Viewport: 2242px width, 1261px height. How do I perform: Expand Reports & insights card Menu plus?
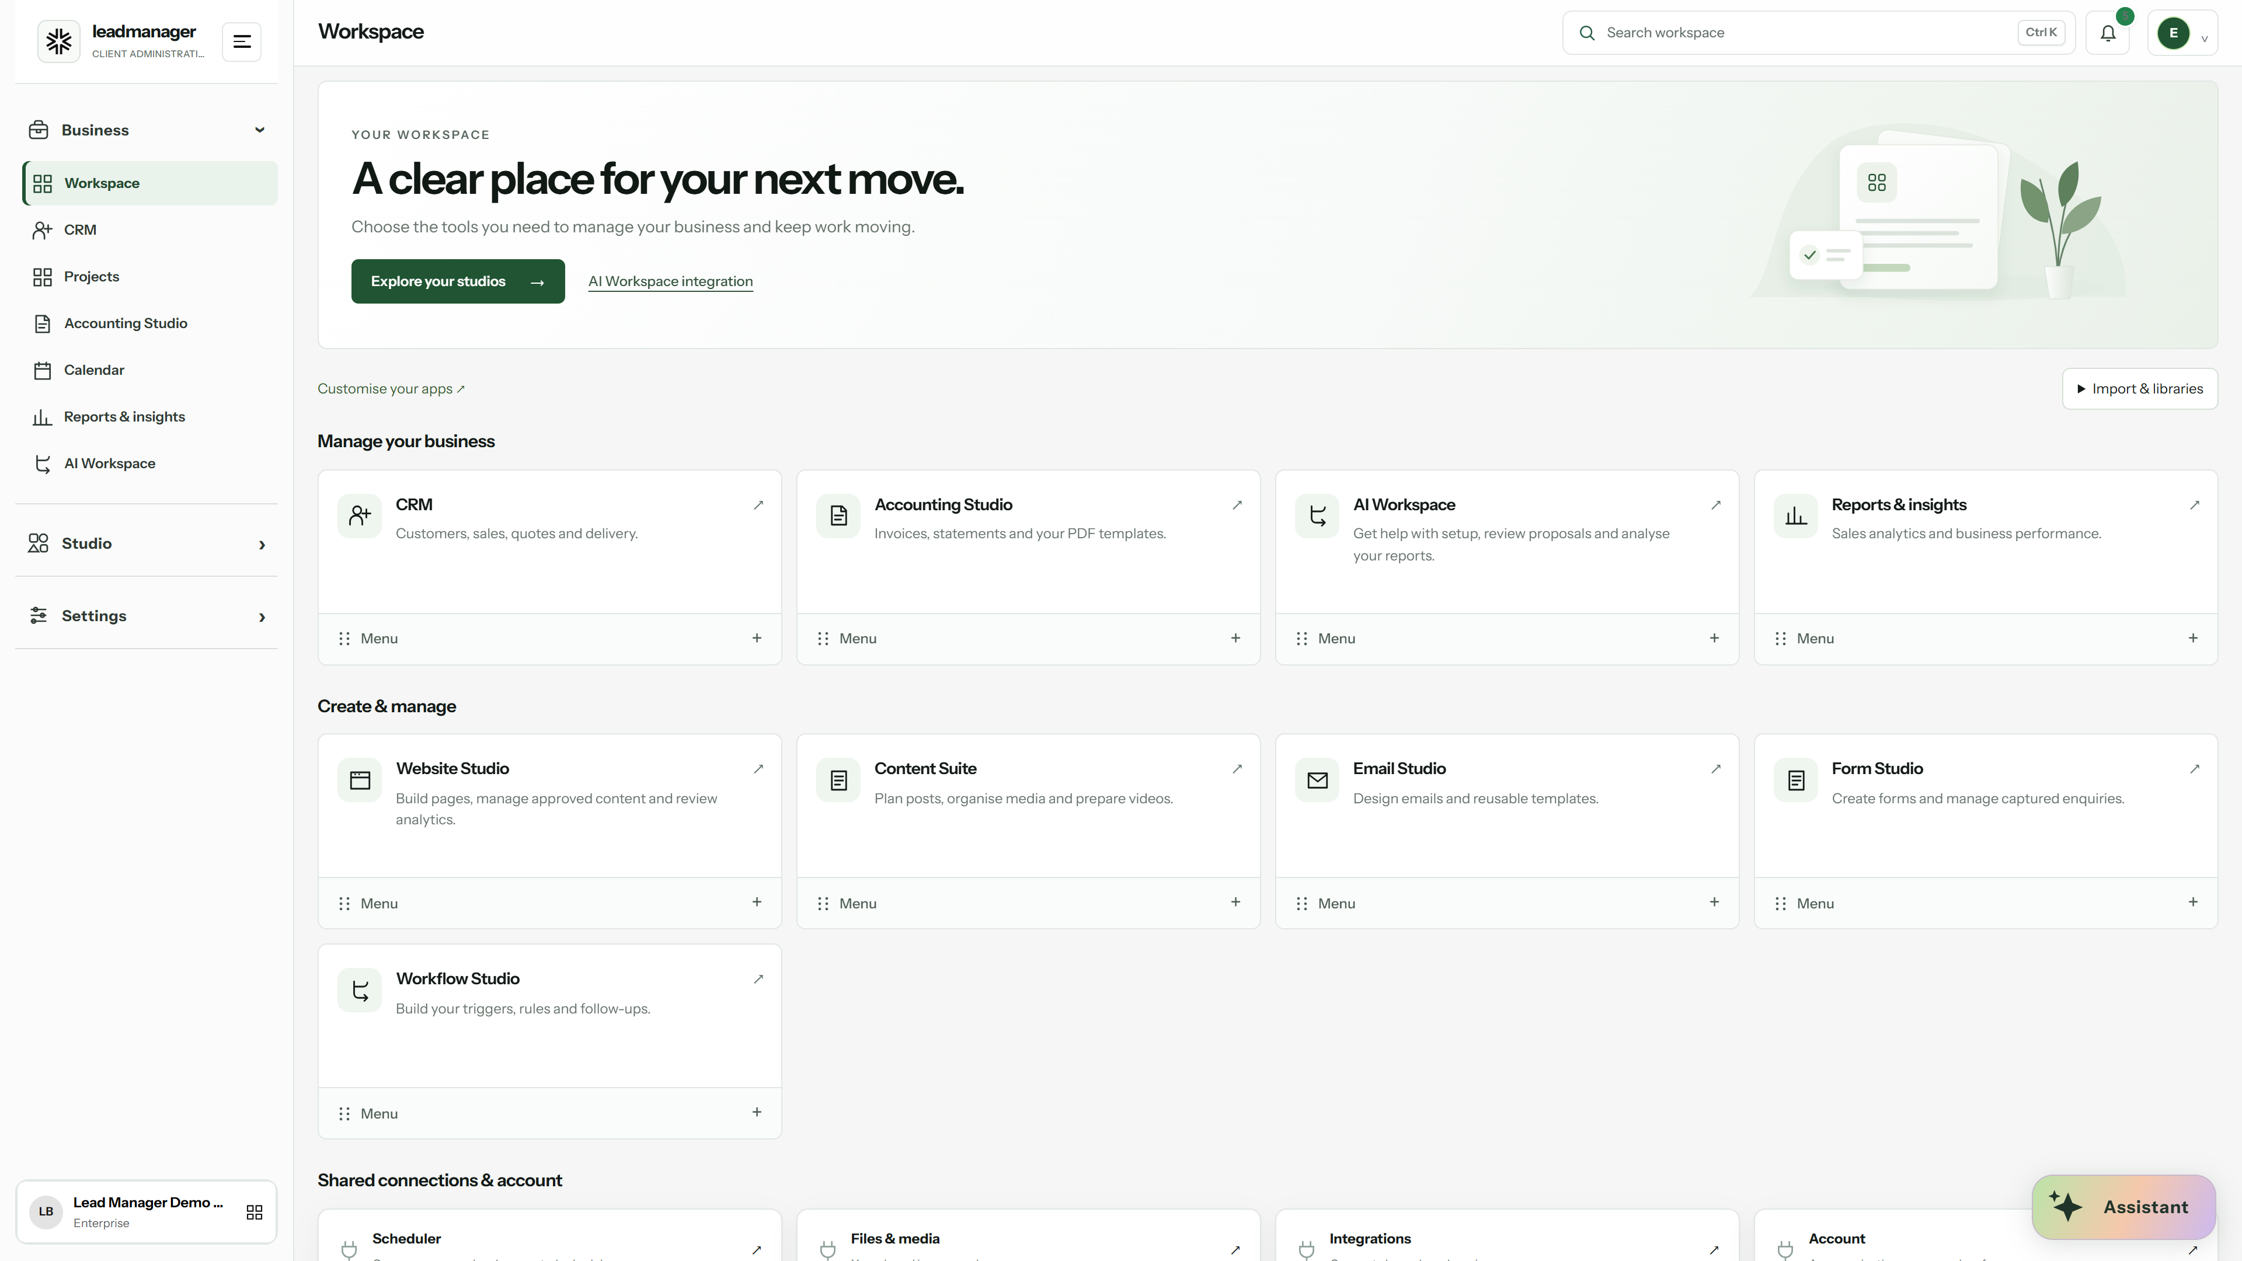pos(2192,638)
